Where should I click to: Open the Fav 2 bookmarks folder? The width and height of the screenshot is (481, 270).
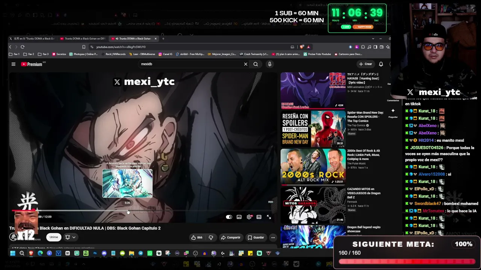pos(29,54)
